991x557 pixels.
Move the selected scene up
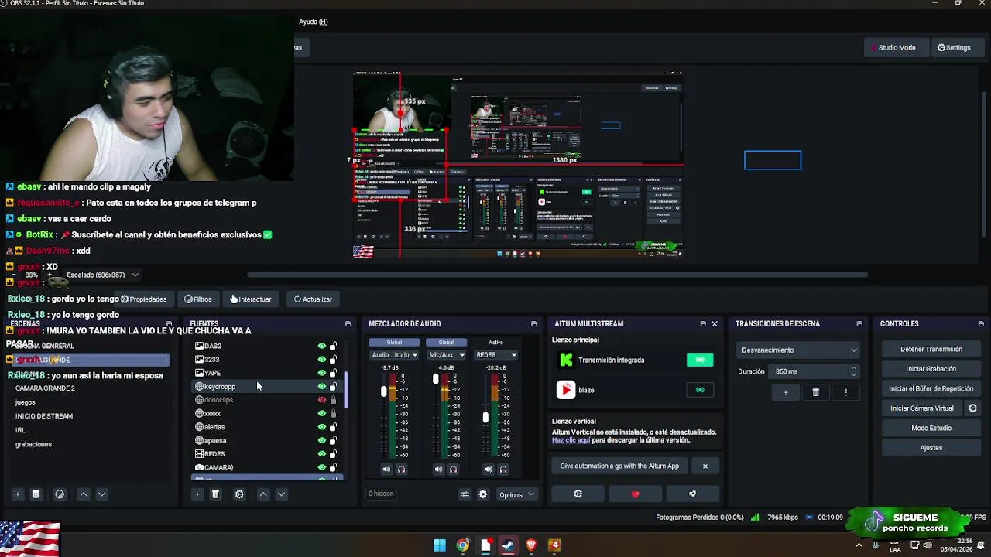tap(84, 494)
